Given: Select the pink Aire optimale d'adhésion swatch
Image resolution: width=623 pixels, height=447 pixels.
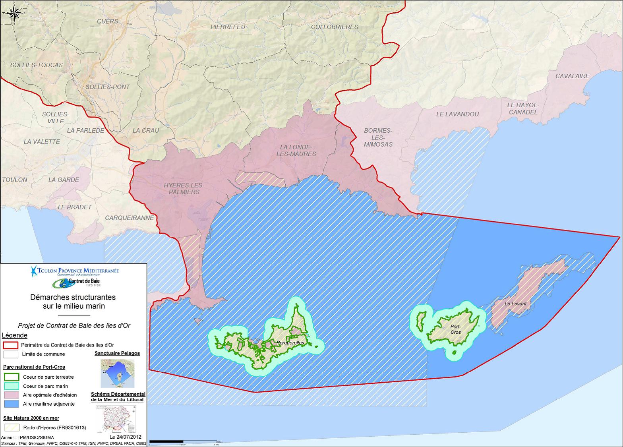Looking at the screenshot, I should tap(11, 395).
